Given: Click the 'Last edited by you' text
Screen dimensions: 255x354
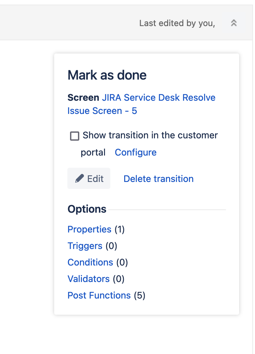Looking at the screenshot, I should (x=177, y=23).
